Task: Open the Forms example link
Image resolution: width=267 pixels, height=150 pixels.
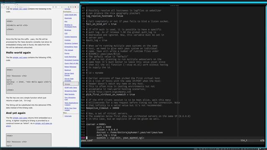Action: click(67, 53)
